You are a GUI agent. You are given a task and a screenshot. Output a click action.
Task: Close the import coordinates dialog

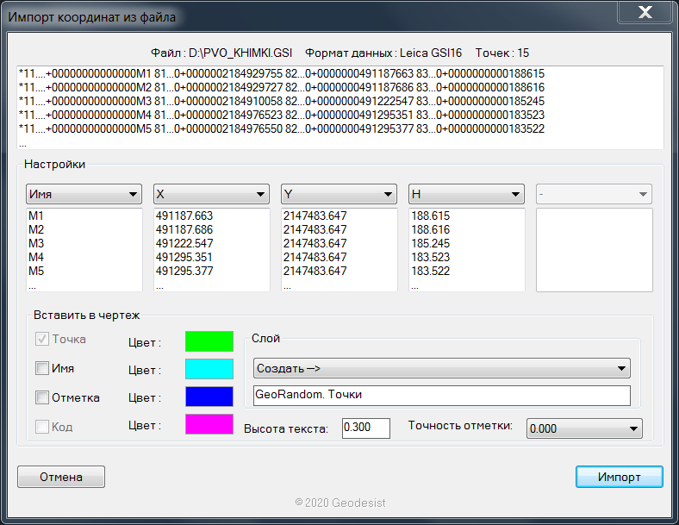(x=642, y=13)
